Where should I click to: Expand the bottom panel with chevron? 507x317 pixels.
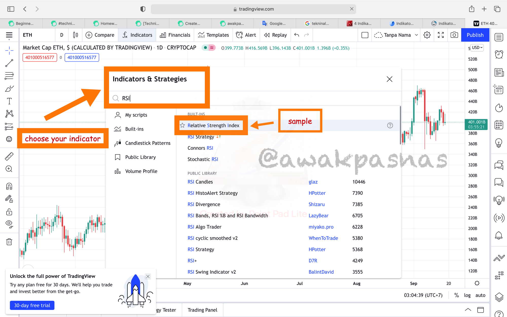point(468,310)
